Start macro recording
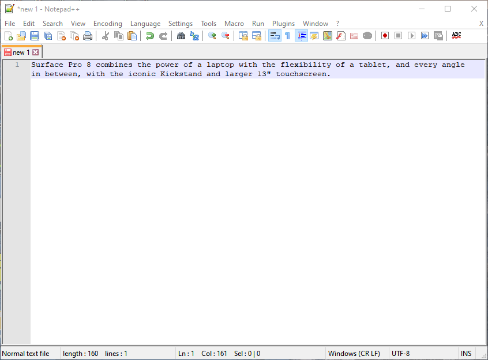Viewport: 488px width, 360px height. [385, 36]
